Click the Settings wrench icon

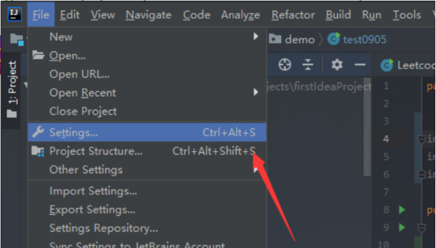(38, 132)
